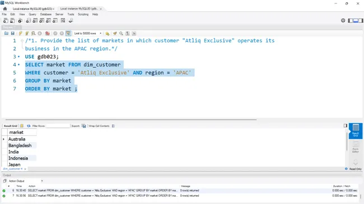The width and height of the screenshot is (364, 204).
Task: Select the Bangladesh cell
Action: pyautogui.click(x=22, y=145)
